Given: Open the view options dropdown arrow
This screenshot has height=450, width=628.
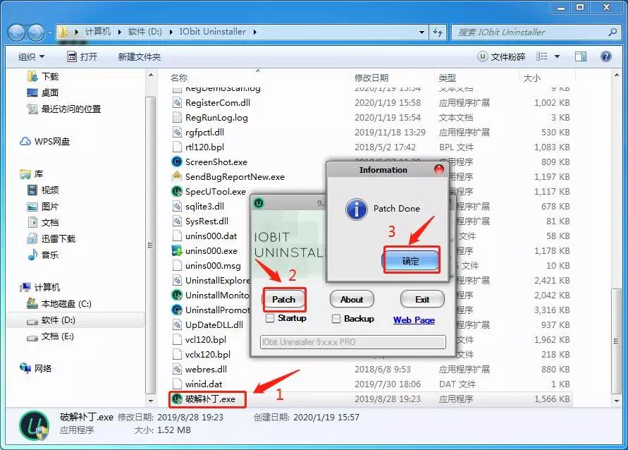Looking at the screenshot, I should click(557, 56).
